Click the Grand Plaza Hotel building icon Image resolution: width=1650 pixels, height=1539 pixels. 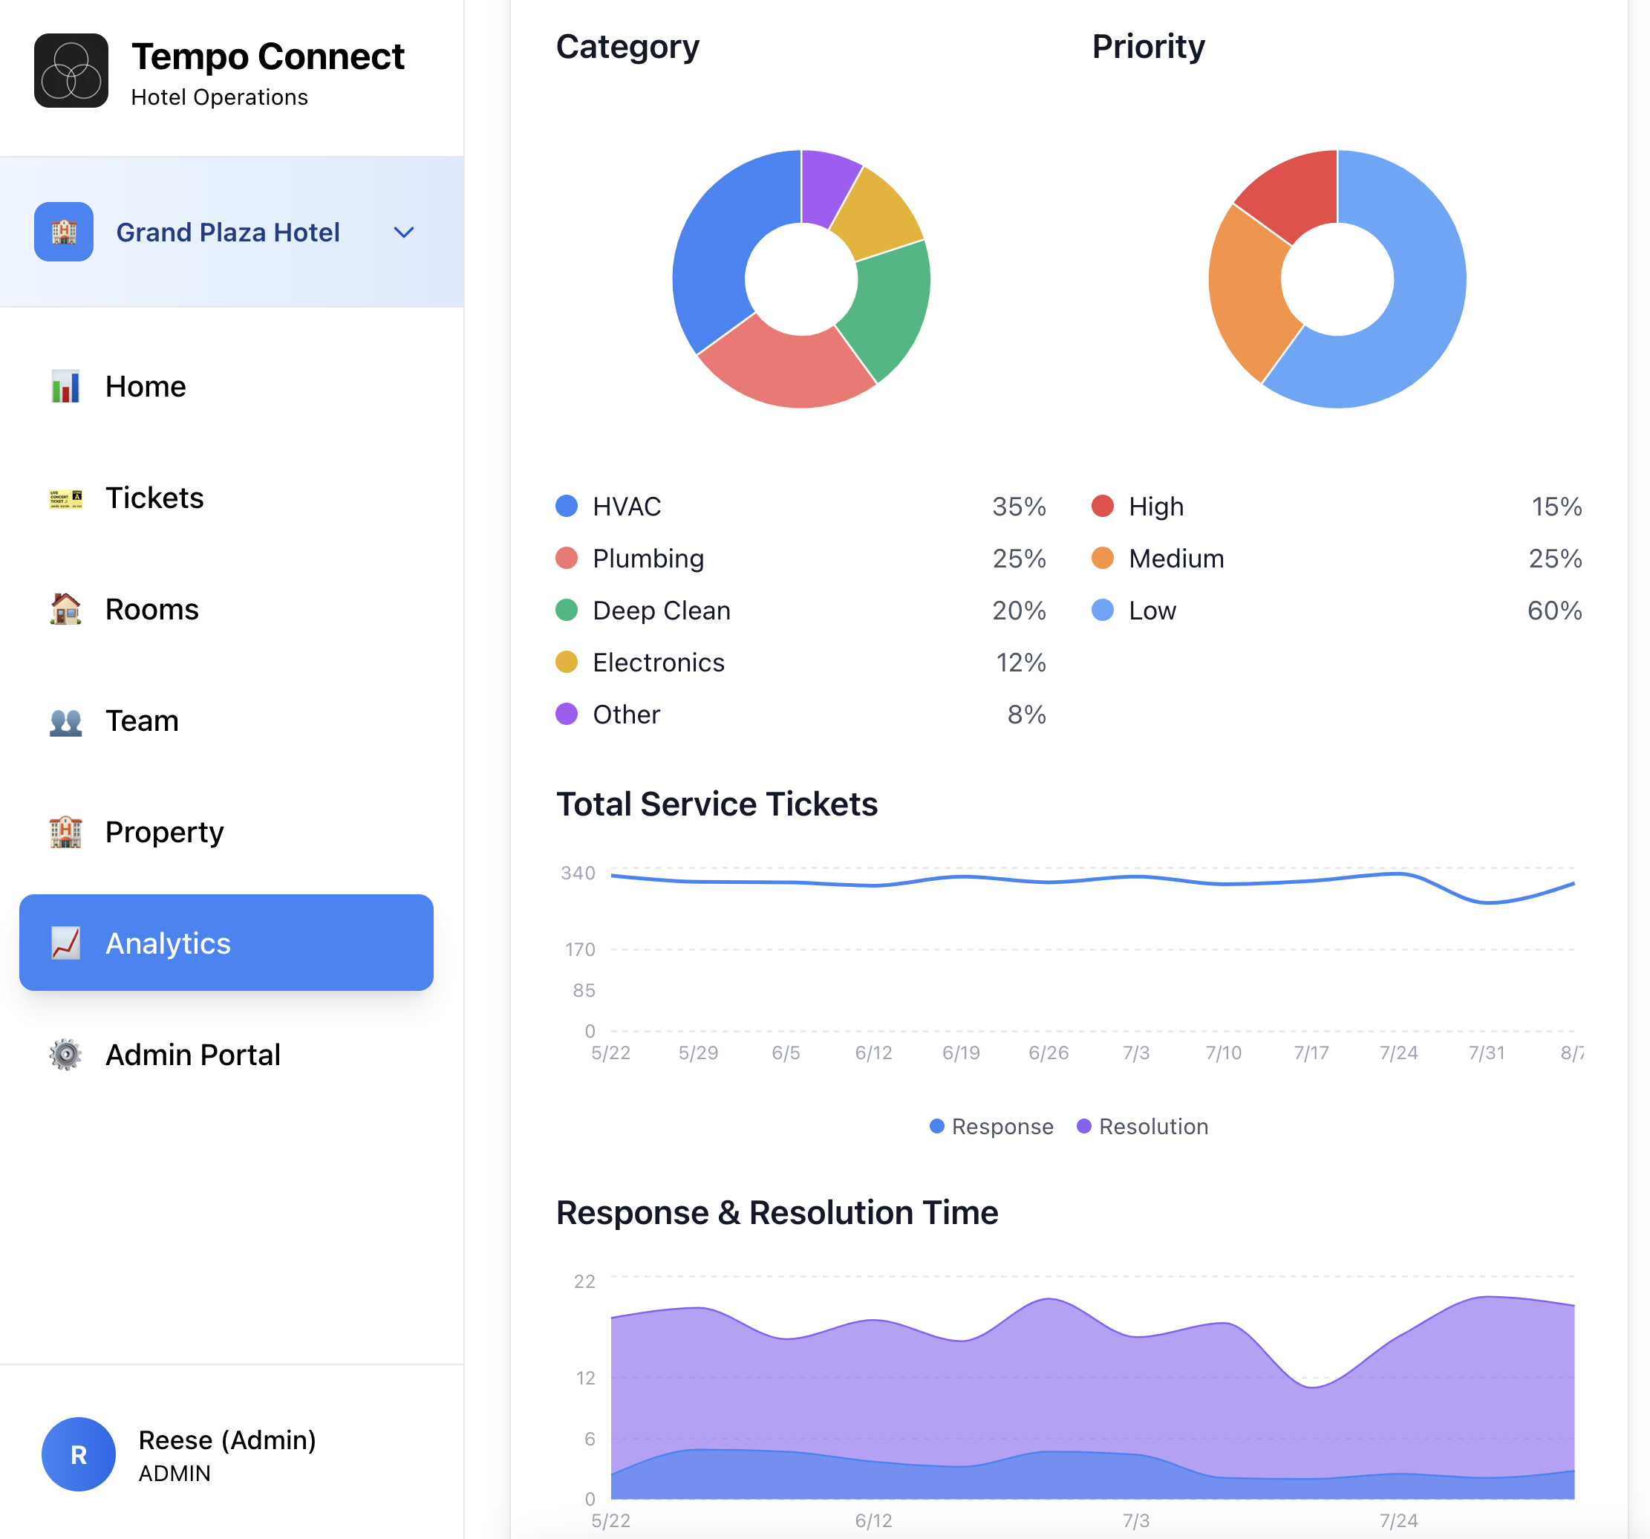coord(64,232)
